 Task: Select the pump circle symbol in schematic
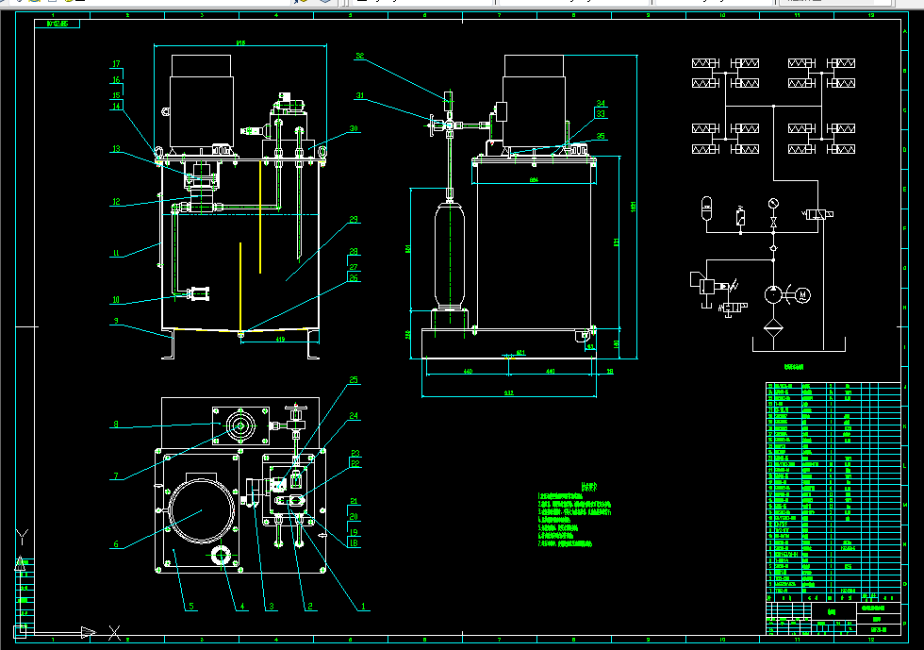click(x=773, y=294)
